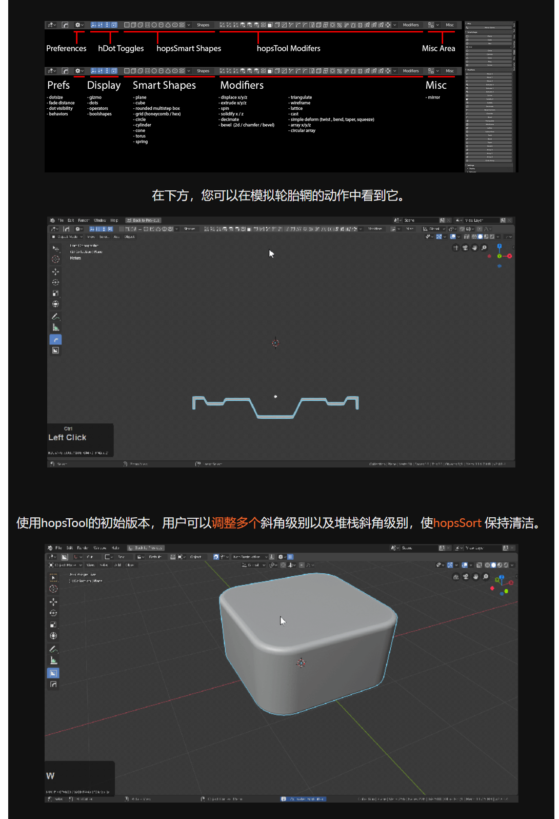
Task: Switch to rendered shading in the second viewport
Action: click(x=506, y=565)
